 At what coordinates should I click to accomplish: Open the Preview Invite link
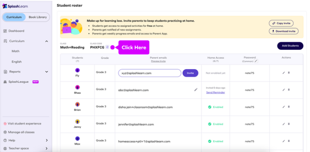click(158, 61)
